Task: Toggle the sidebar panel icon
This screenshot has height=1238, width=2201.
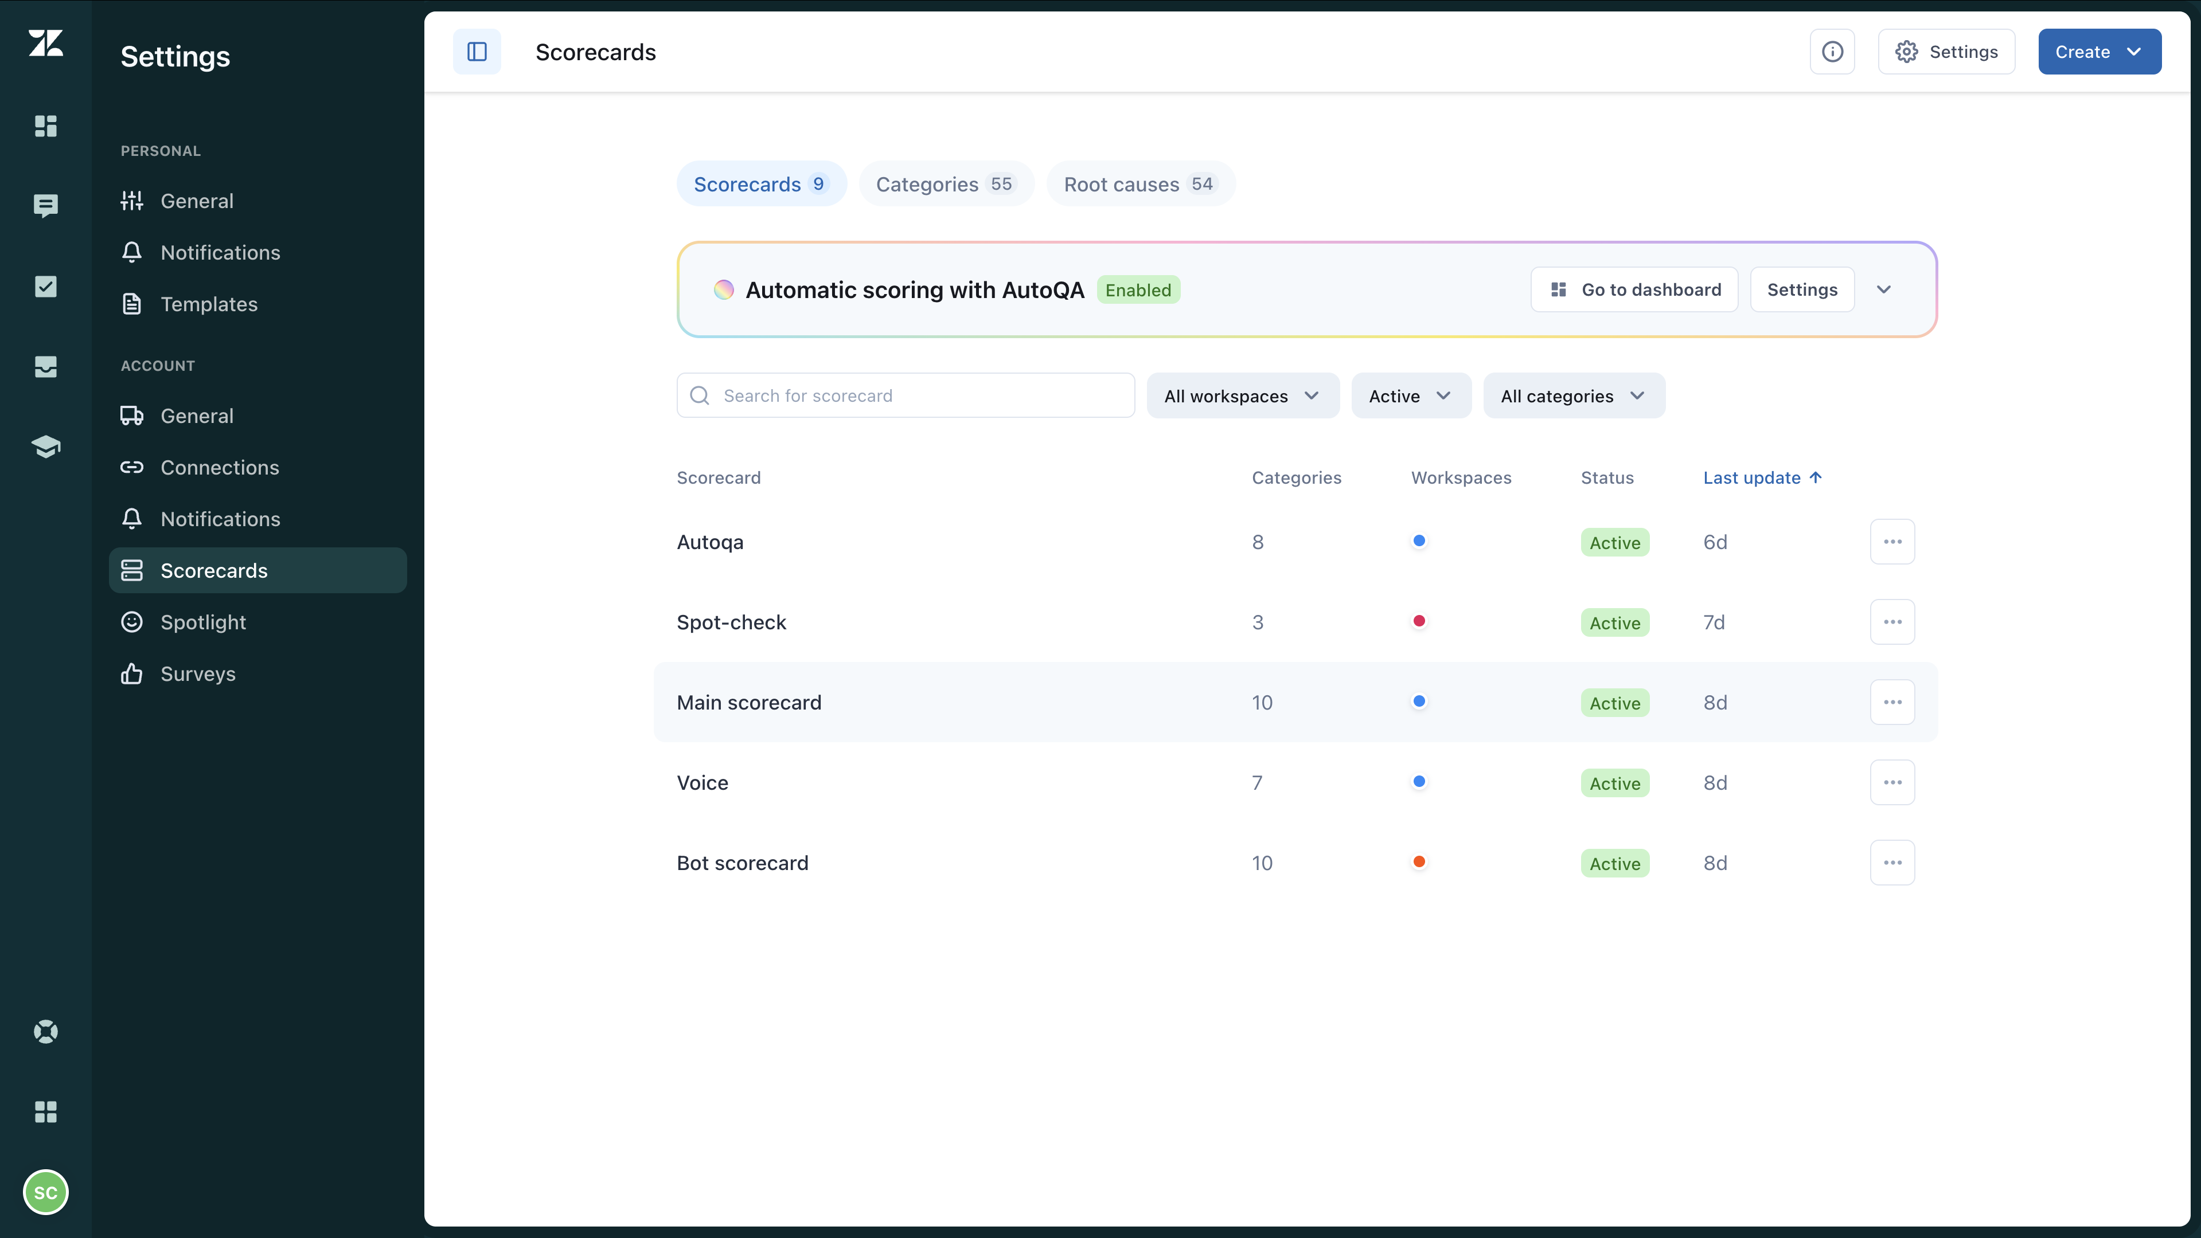Action: (477, 52)
